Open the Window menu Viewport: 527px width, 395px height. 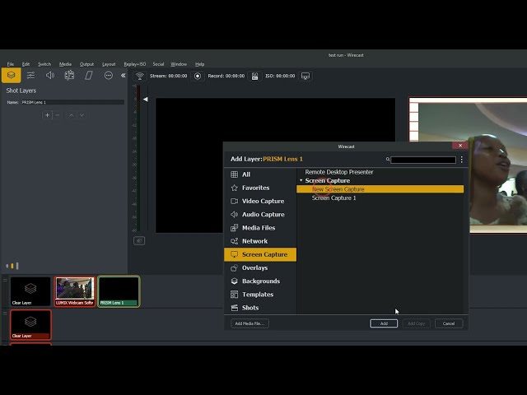point(179,64)
